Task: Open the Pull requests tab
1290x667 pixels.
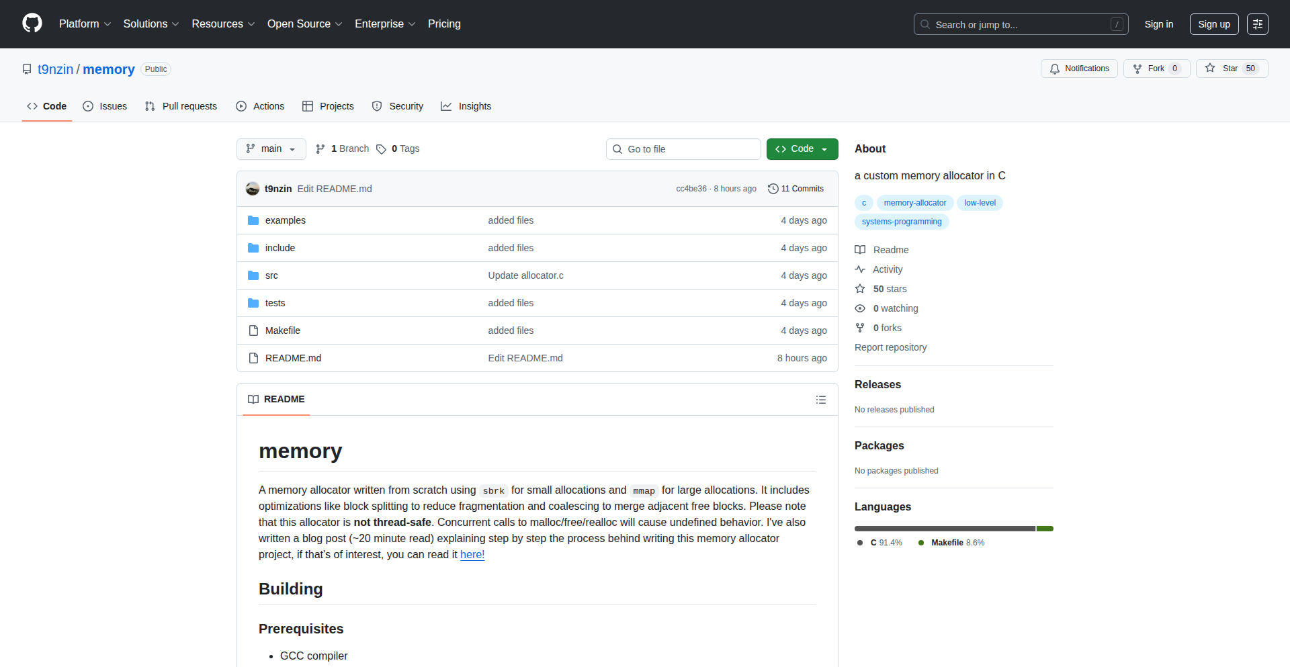Action: coord(181,106)
